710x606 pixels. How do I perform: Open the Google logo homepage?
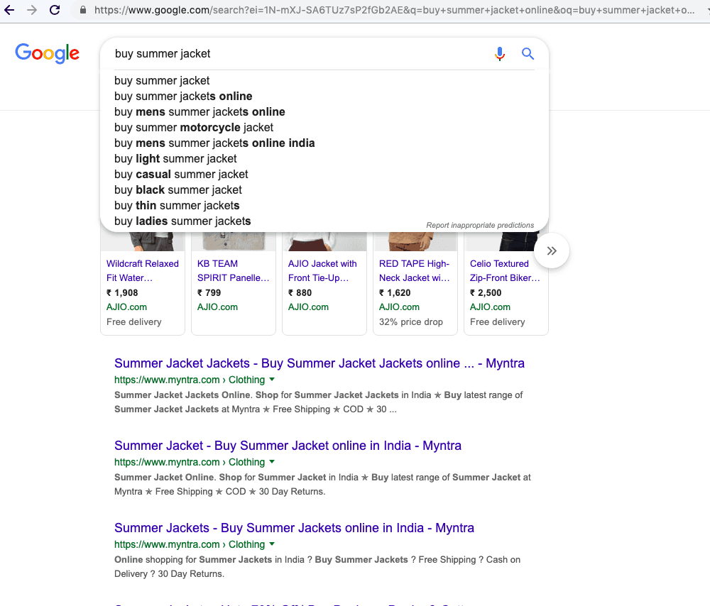(x=47, y=53)
